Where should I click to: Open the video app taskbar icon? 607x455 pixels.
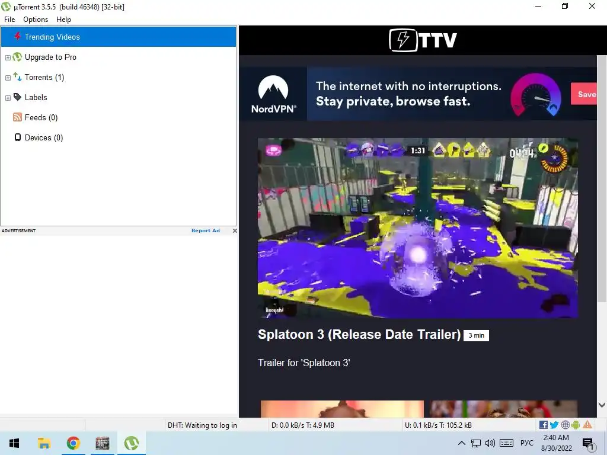pyautogui.click(x=103, y=443)
